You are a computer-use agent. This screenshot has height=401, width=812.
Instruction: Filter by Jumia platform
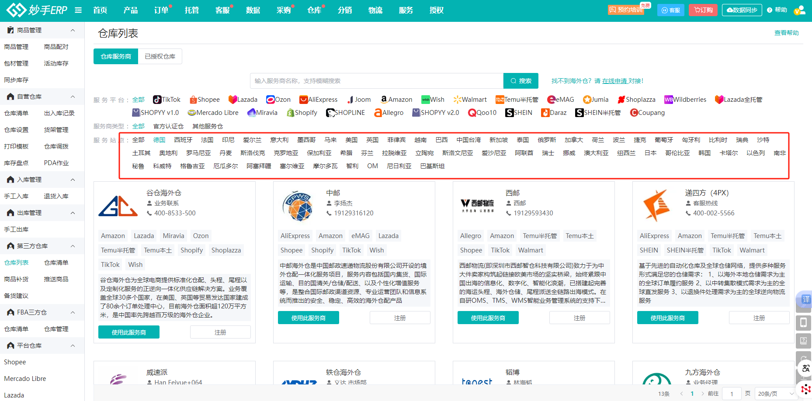(596, 100)
